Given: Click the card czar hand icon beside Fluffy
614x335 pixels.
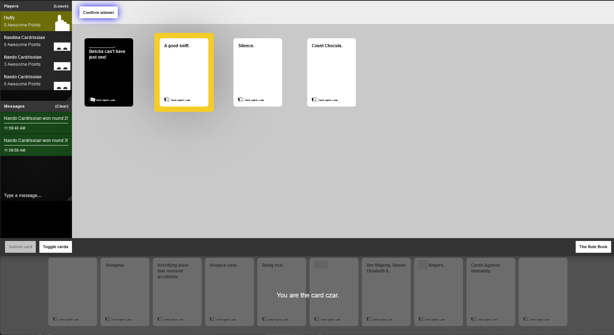Looking at the screenshot, I should point(62,23).
